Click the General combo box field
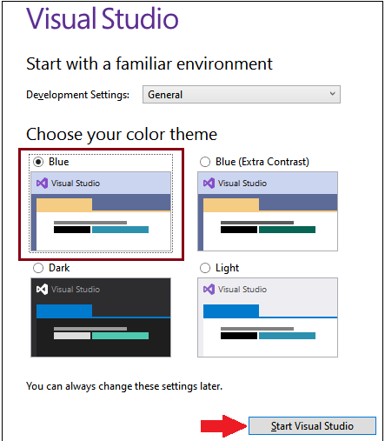Screen dimensions: 385x441 point(242,94)
